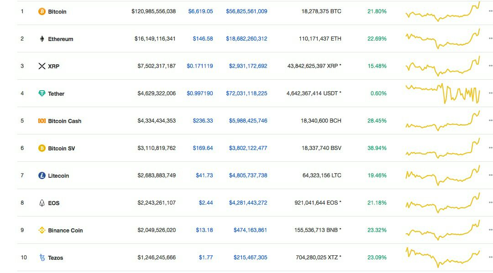Select Bitcoin SV change value 38.94%
The image size is (493, 273).
point(377,148)
